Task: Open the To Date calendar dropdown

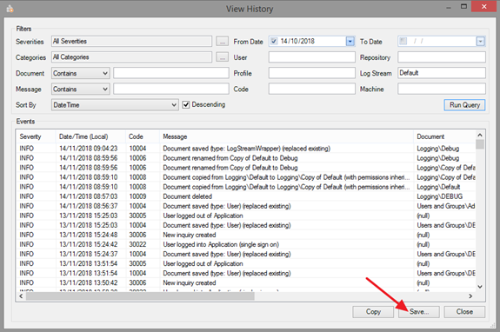Action: coord(481,41)
